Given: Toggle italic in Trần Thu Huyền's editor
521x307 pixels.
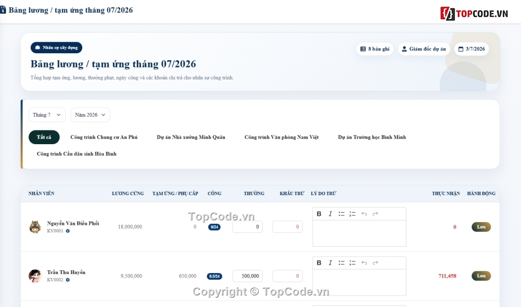Looking at the screenshot, I should 330,263.
